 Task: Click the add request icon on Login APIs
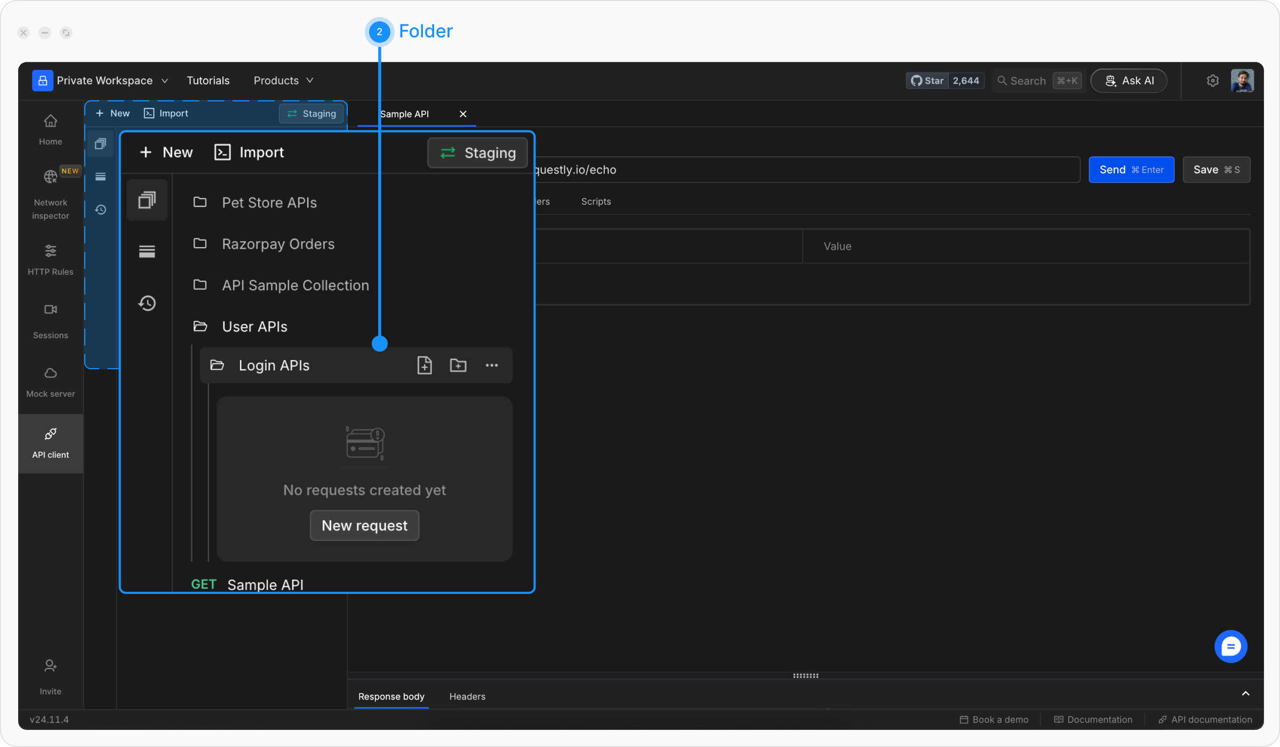425,365
